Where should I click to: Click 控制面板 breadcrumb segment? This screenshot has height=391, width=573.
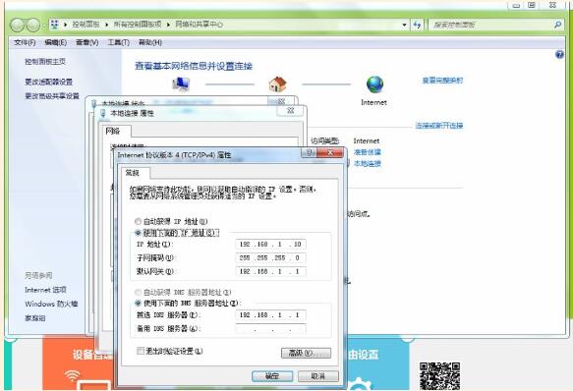click(86, 25)
